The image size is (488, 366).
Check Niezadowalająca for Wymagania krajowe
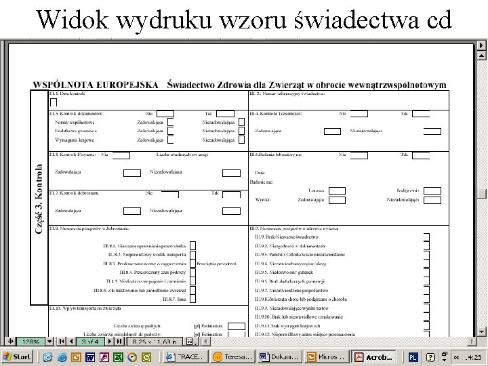pos(241,140)
